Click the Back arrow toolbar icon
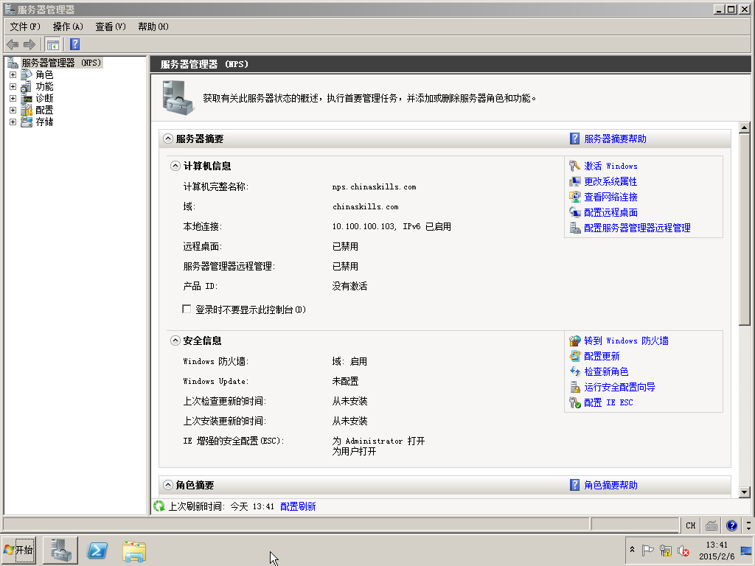 tap(13, 45)
